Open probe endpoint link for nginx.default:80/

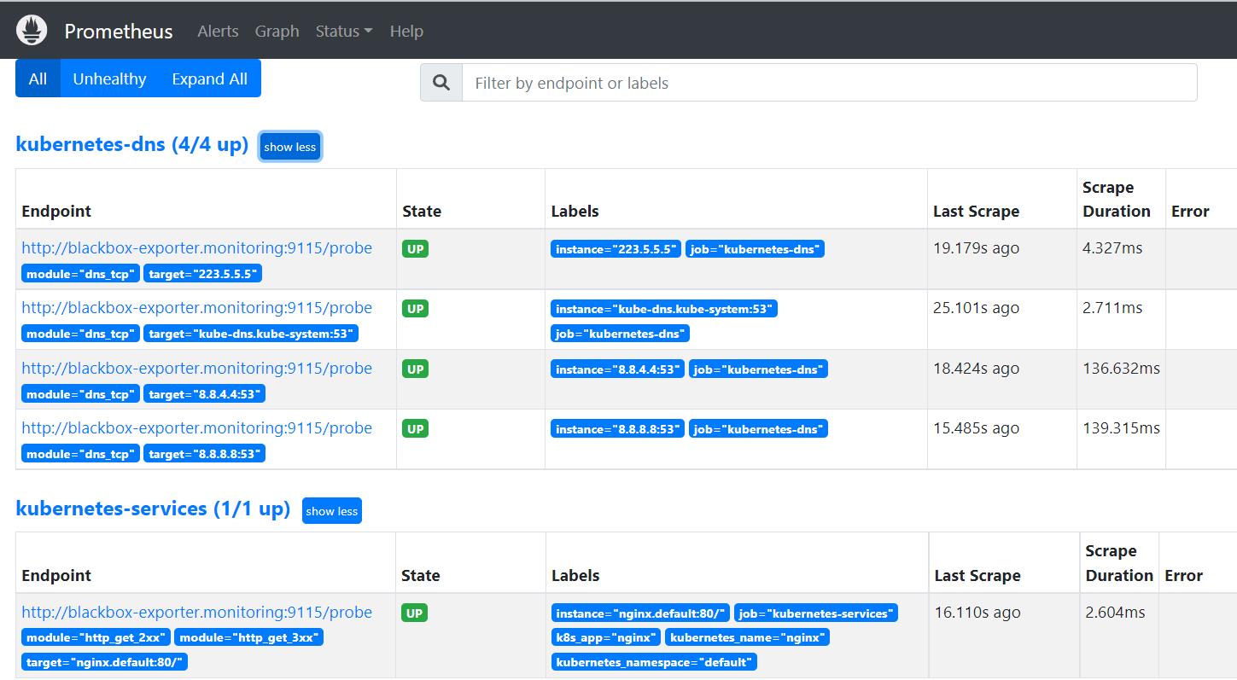click(x=197, y=613)
